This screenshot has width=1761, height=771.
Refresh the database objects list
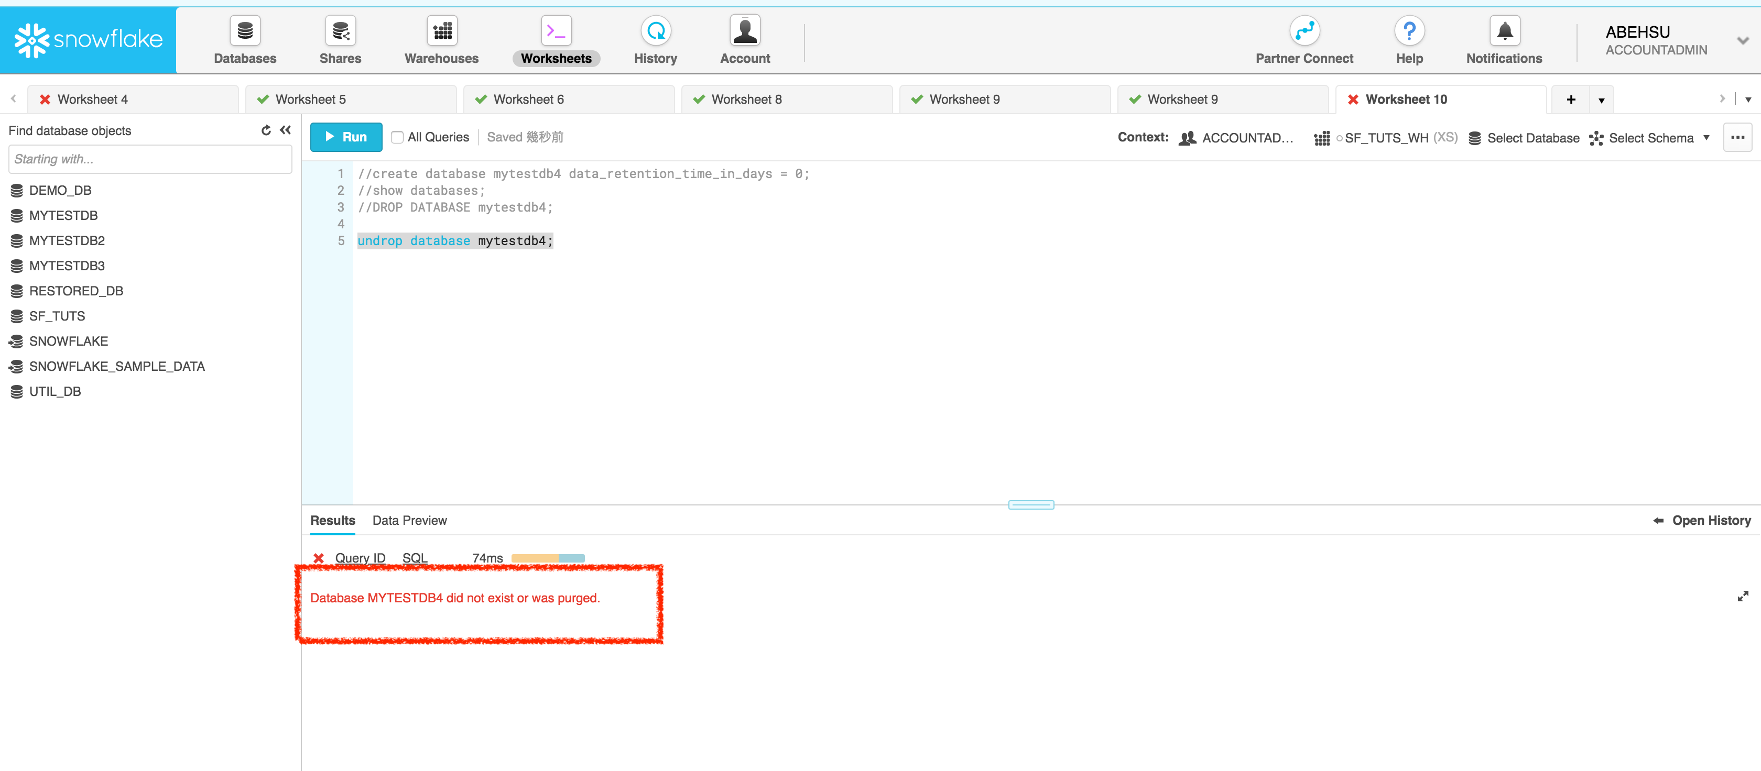click(x=266, y=130)
